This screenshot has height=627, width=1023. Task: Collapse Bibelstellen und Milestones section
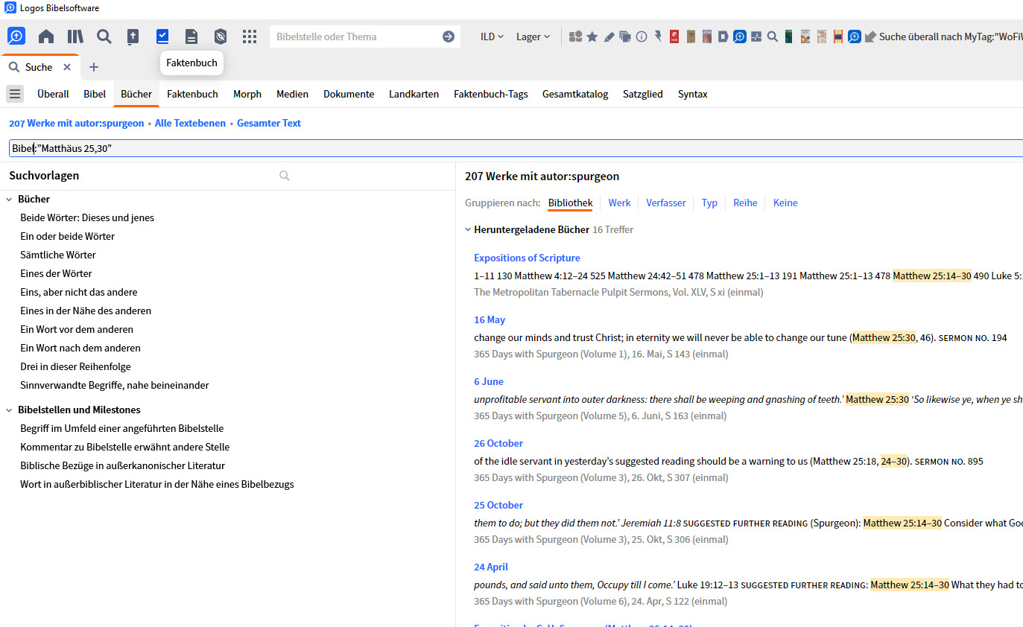(10, 410)
